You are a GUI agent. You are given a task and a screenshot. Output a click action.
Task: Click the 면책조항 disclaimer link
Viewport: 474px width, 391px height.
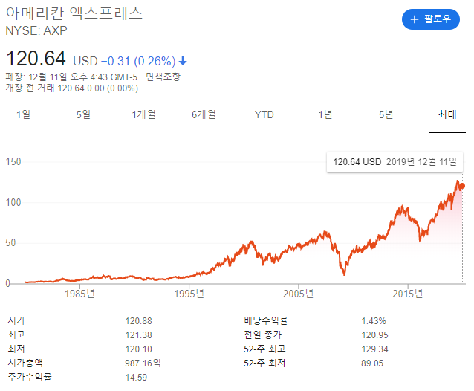(x=163, y=77)
